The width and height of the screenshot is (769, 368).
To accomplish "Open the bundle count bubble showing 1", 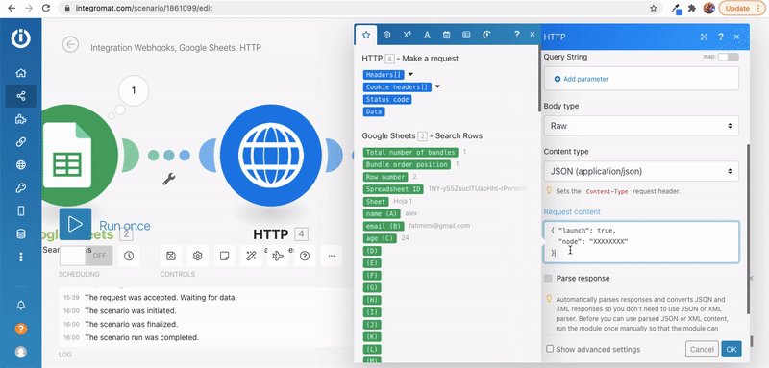I will click(134, 90).
